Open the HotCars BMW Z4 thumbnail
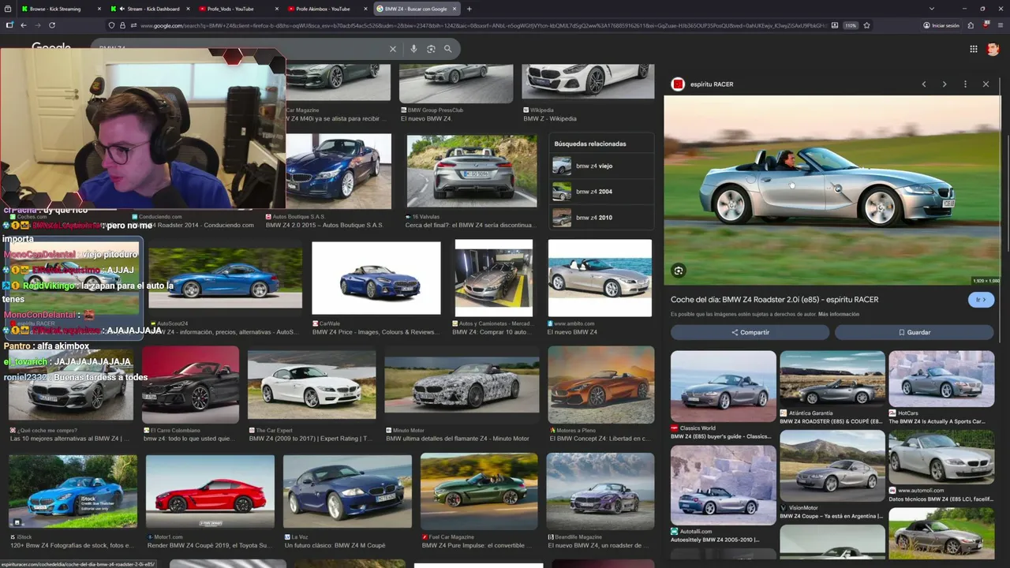Viewport: 1010px width, 568px height. tap(941, 379)
